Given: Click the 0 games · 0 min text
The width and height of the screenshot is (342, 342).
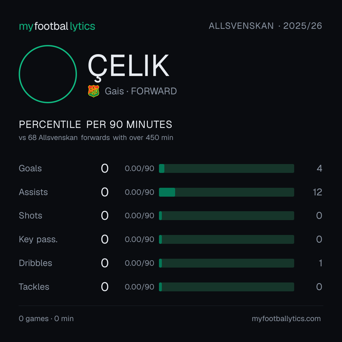Looking at the screenshot, I should click(46, 319).
